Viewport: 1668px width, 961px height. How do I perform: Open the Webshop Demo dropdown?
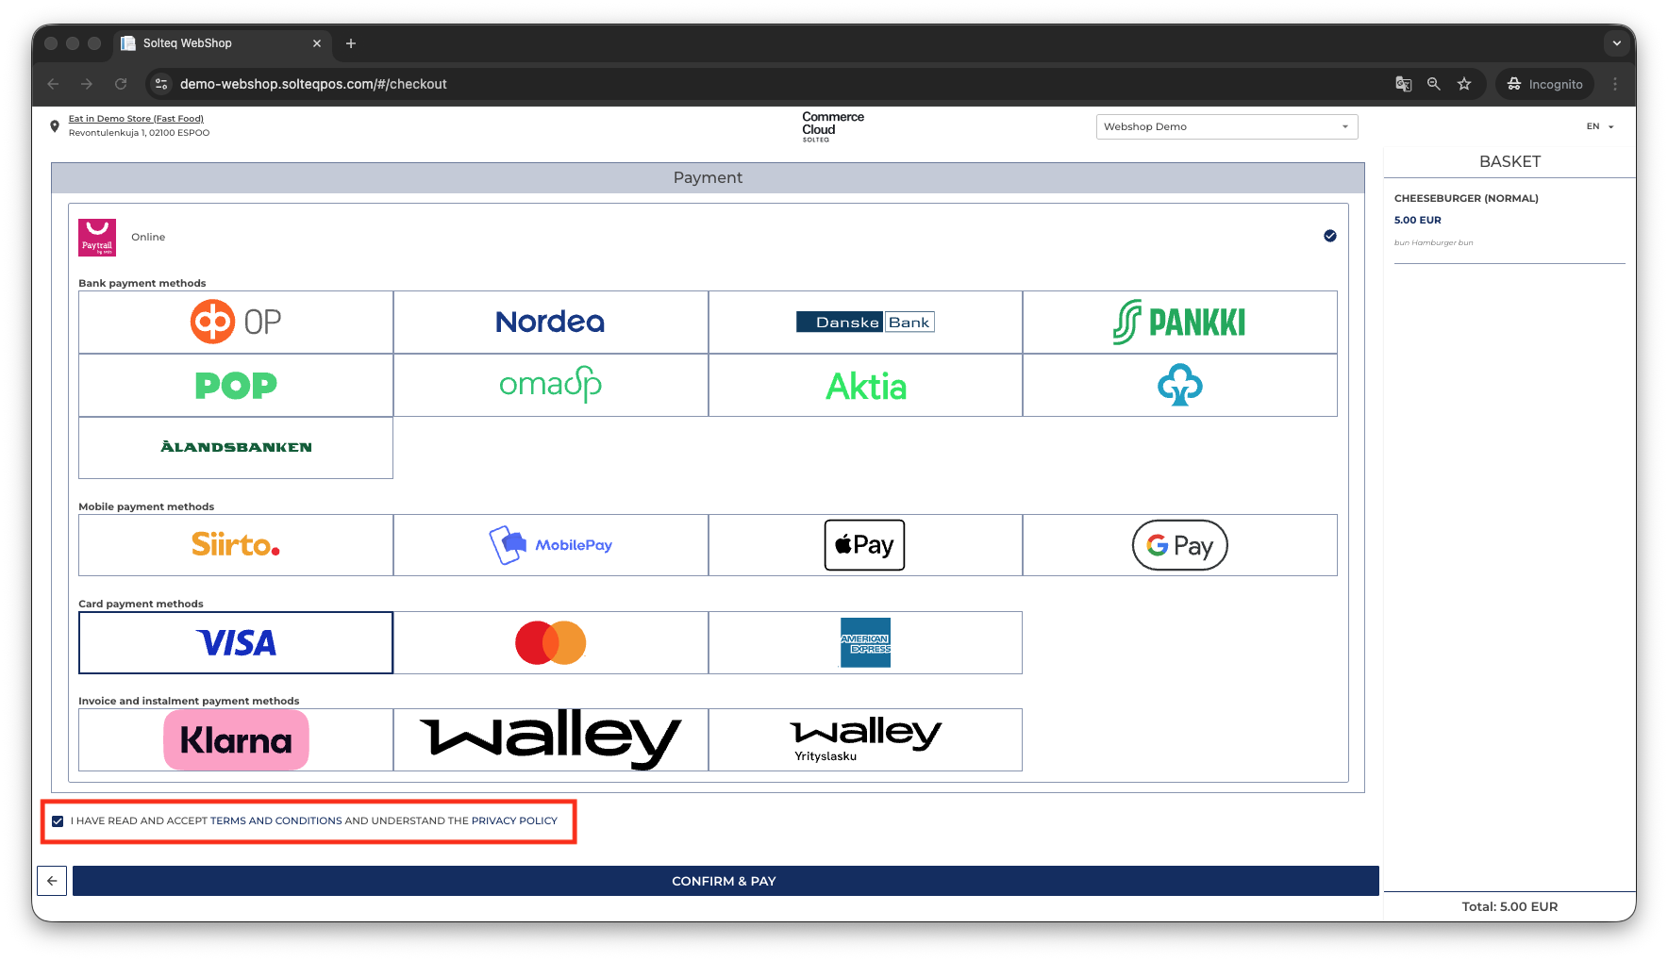(x=1226, y=126)
